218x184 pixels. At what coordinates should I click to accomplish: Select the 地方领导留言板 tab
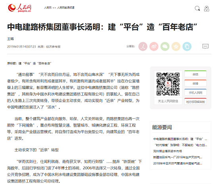click(x=195, y=101)
